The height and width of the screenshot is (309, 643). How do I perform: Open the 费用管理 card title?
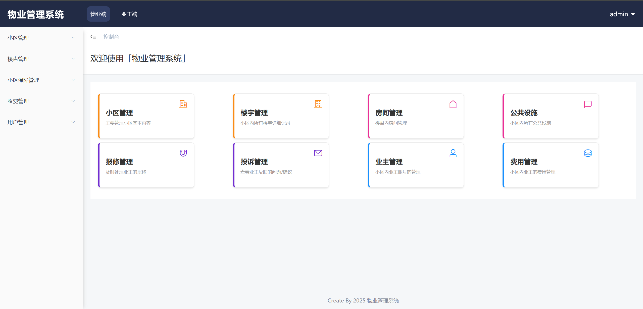point(524,162)
